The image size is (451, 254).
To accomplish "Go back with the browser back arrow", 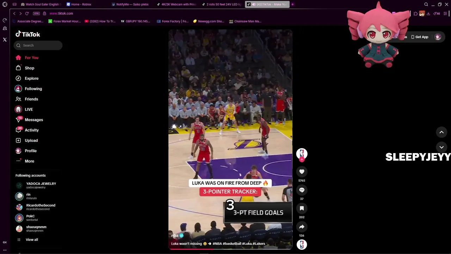I will 14,13.
